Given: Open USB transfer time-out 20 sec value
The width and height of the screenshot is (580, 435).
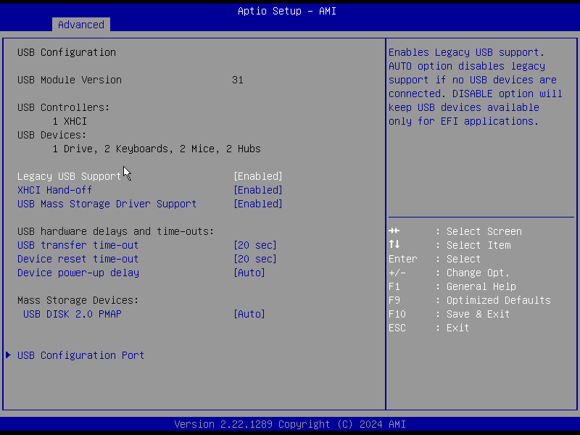Looking at the screenshot, I should pyautogui.click(x=255, y=245).
